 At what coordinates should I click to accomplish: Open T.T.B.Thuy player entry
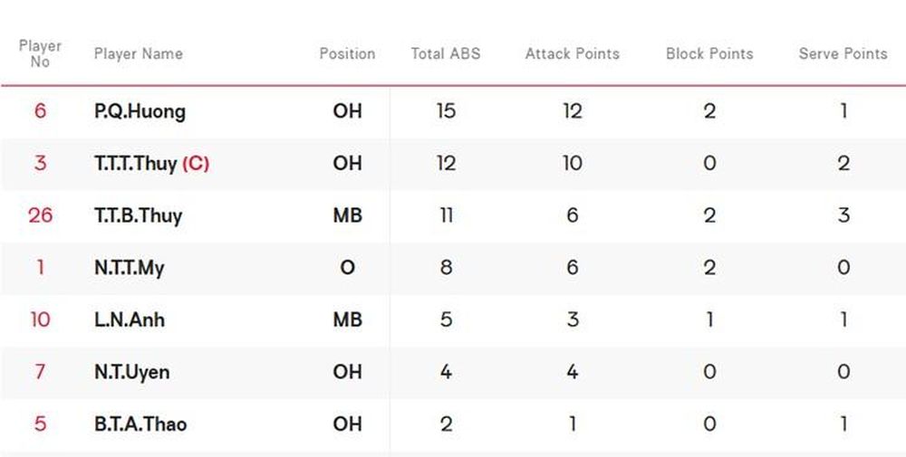138,215
